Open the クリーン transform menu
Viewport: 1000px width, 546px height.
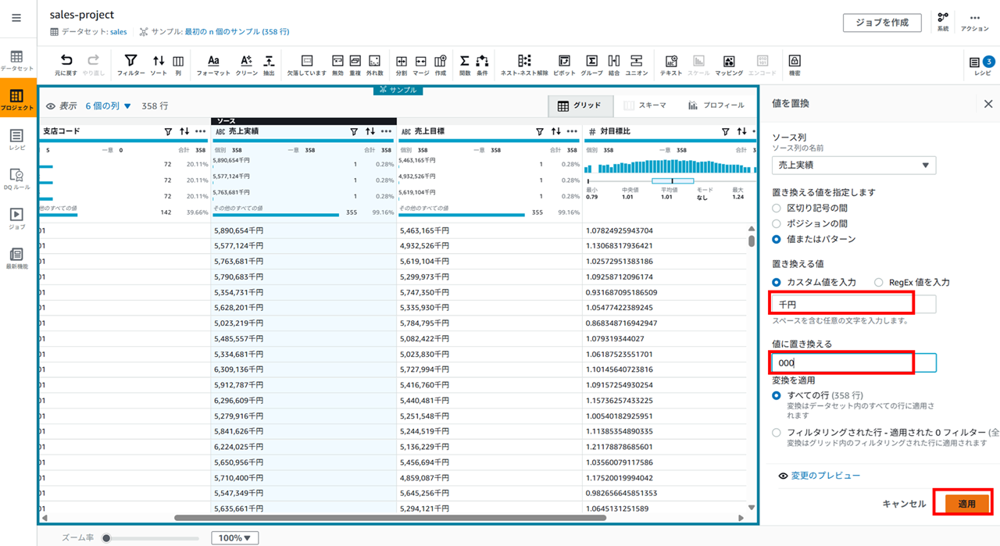(246, 65)
